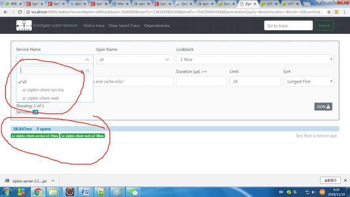350x197 pixels.
Task: Click the orange round tray icon
Action: [322, 192]
